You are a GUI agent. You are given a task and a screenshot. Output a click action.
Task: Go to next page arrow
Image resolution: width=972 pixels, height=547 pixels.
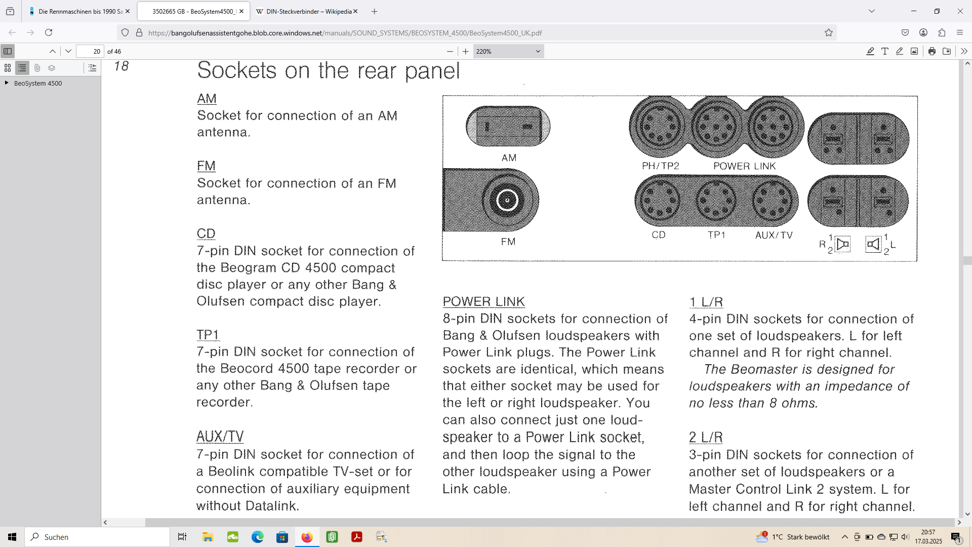[68, 51]
